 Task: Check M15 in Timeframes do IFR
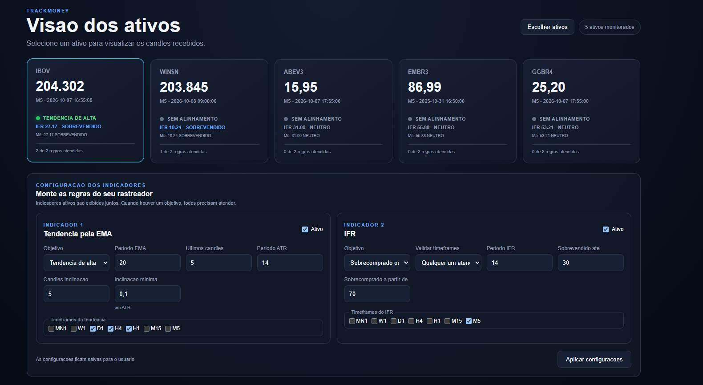(x=447, y=321)
